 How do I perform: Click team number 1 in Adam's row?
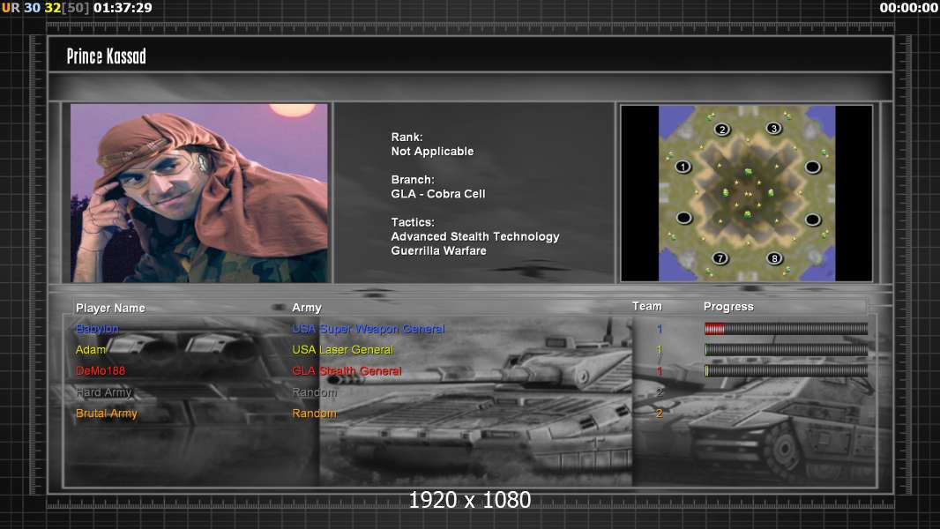pos(660,349)
